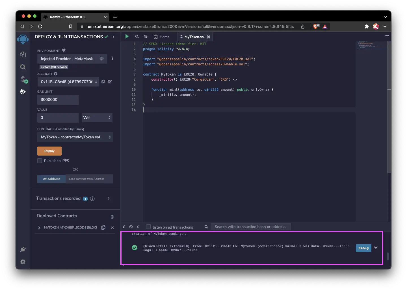Click the Debug button in terminal
407x290 pixels.
(363, 248)
